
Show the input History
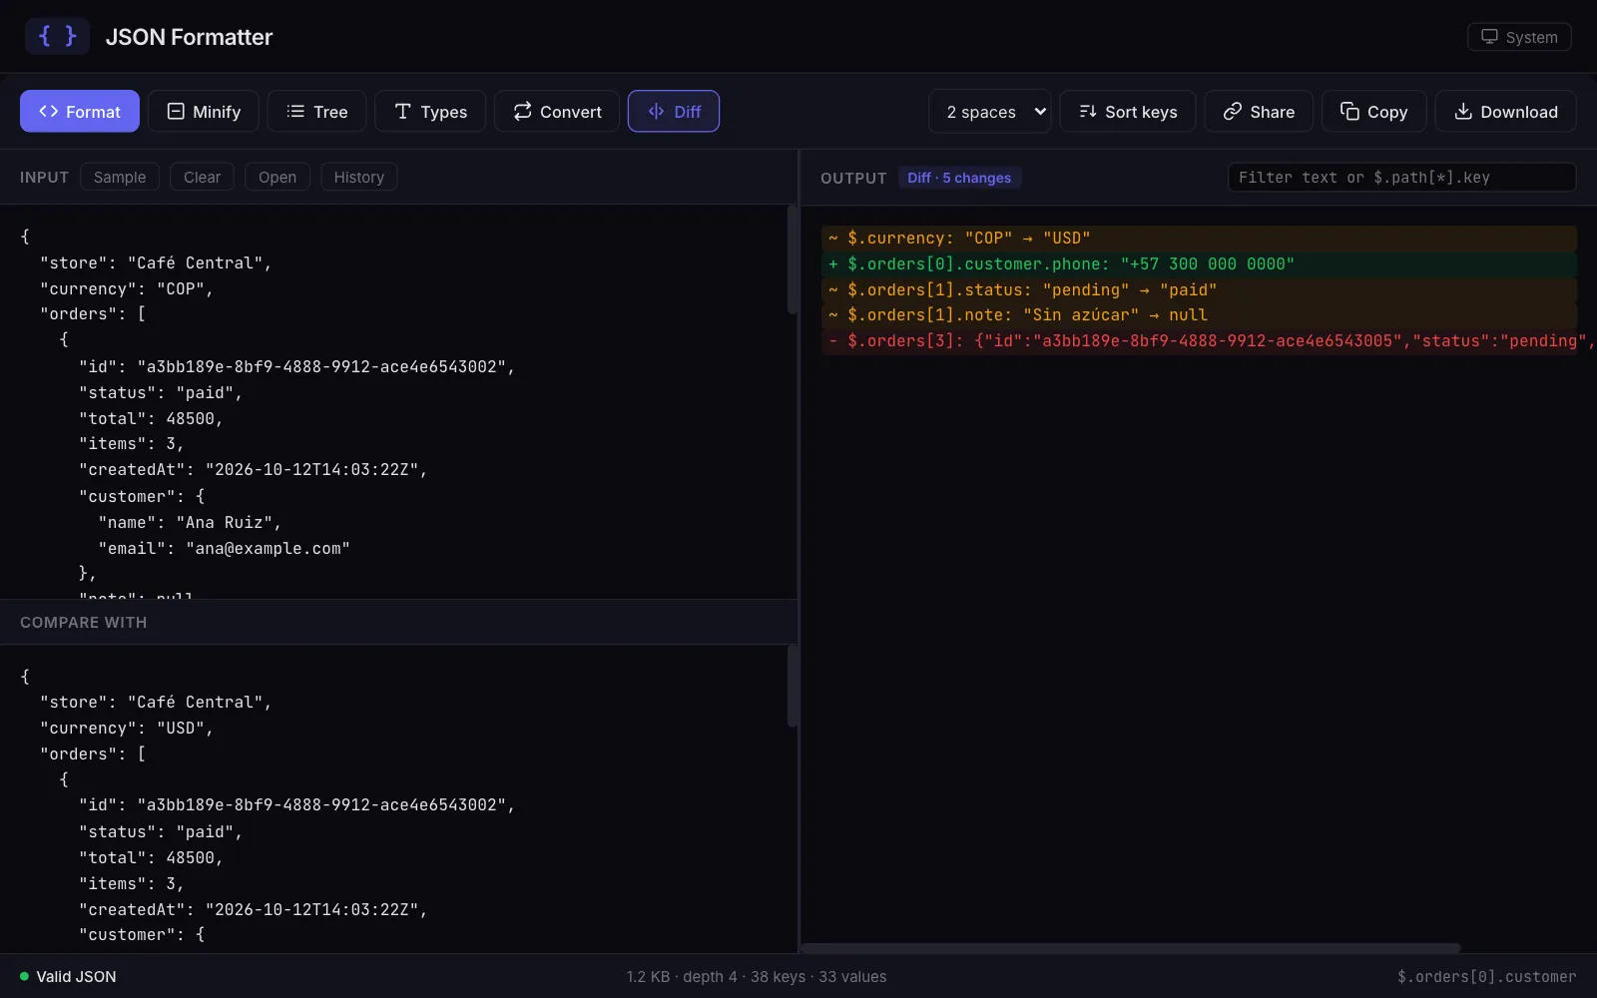pos(358,177)
